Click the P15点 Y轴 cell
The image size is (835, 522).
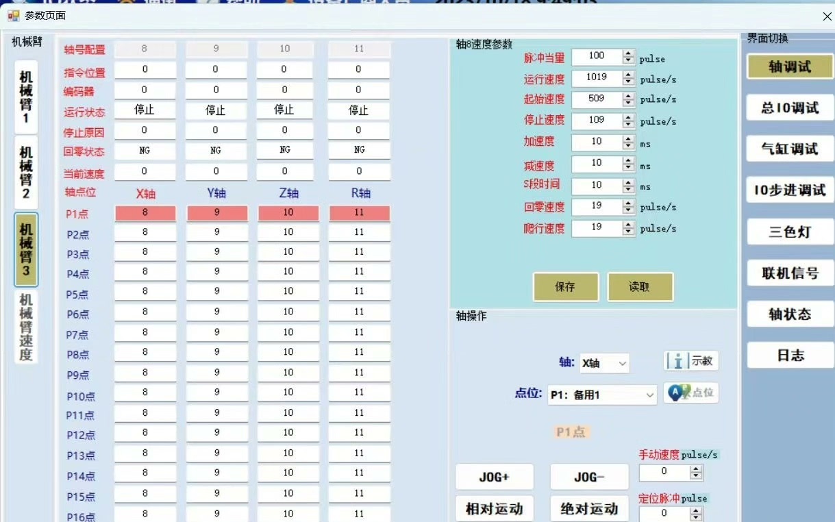217,493
